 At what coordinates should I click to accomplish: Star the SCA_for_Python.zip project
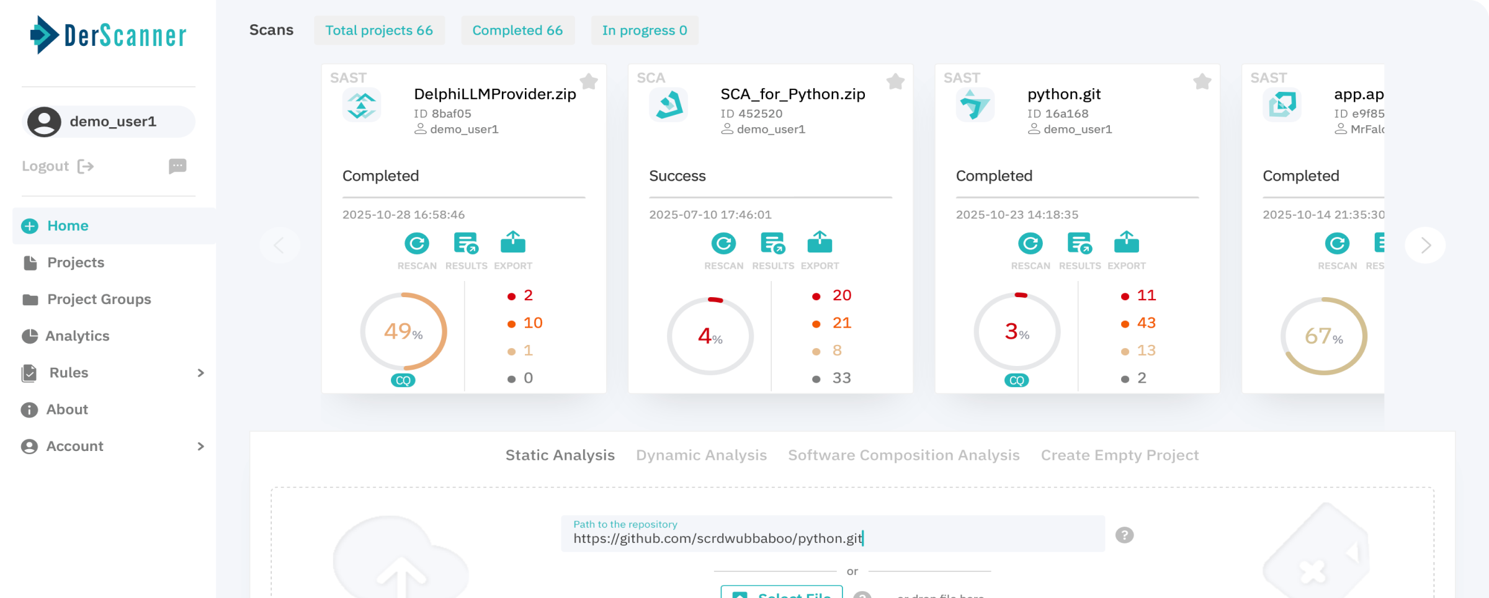[895, 81]
